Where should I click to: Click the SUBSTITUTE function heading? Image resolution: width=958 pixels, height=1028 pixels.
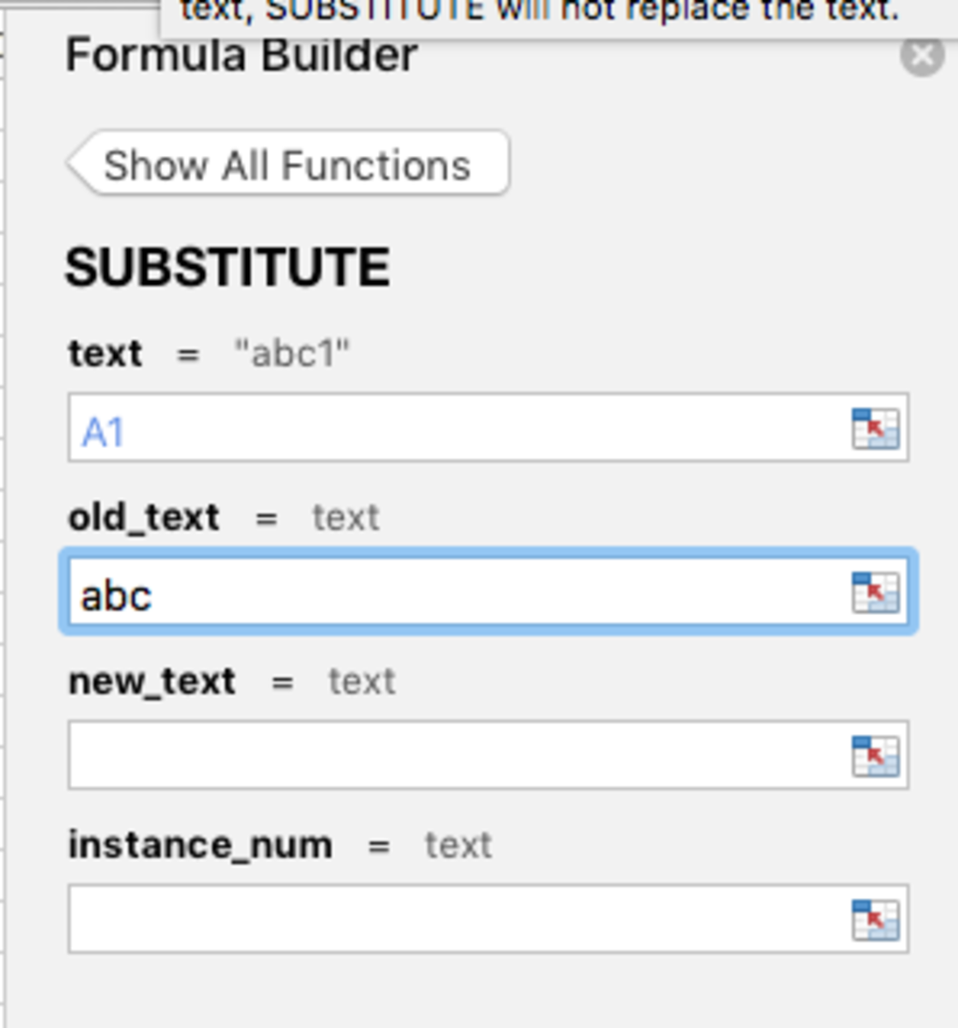[x=228, y=266]
